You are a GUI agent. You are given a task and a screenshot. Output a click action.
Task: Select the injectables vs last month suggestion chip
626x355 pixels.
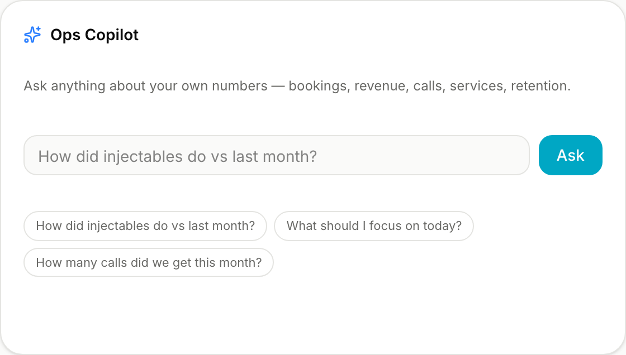coord(145,226)
